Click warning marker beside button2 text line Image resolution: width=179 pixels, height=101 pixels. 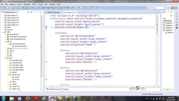[x=46, y=79]
